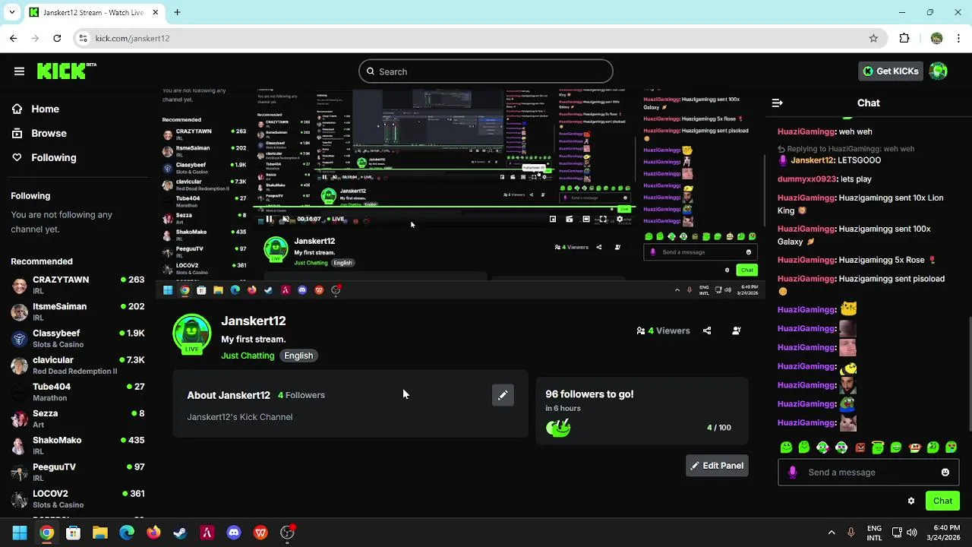Click dummyxx0923 username in chat
The width and height of the screenshot is (972, 547).
pyautogui.click(x=806, y=179)
